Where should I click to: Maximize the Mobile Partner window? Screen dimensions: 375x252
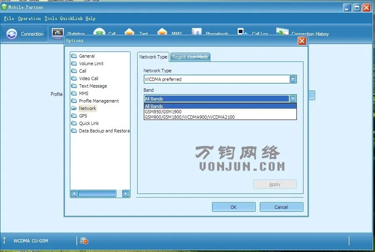click(x=357, y=8)
